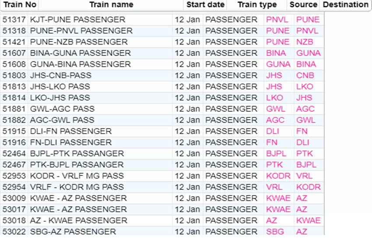The height and width of the screenshot is (240, 372).
Task: Click BINA source link of train 51607
Action: 276,53
